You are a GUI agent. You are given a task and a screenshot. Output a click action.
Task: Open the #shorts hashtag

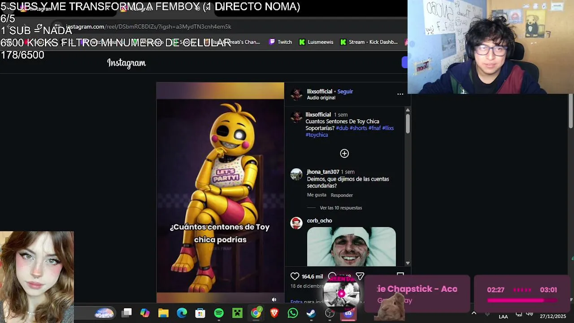tap(358, 128)
